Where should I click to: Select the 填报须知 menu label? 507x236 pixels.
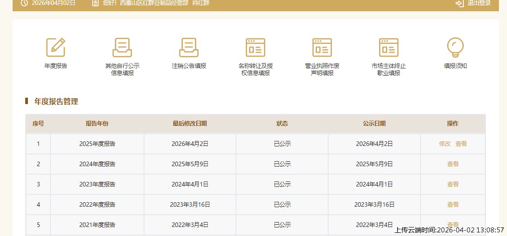[x=455, y=66]
